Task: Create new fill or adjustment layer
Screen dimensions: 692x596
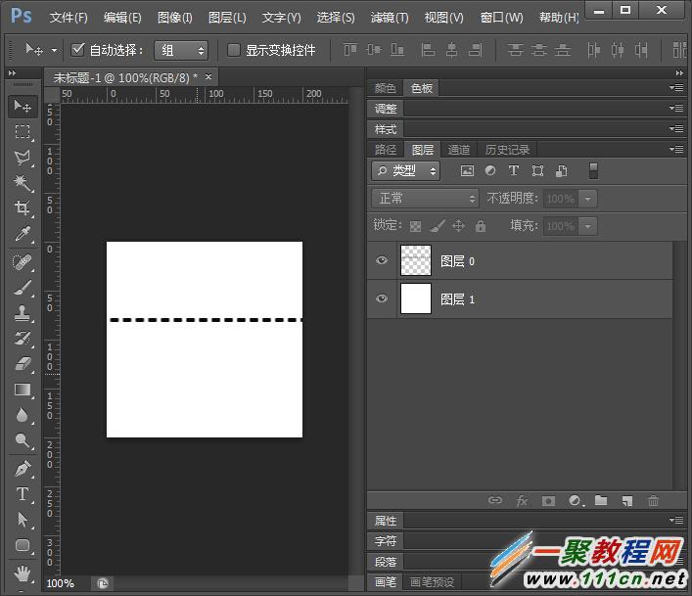Action: pyautogui.click(x=576, y=501)
